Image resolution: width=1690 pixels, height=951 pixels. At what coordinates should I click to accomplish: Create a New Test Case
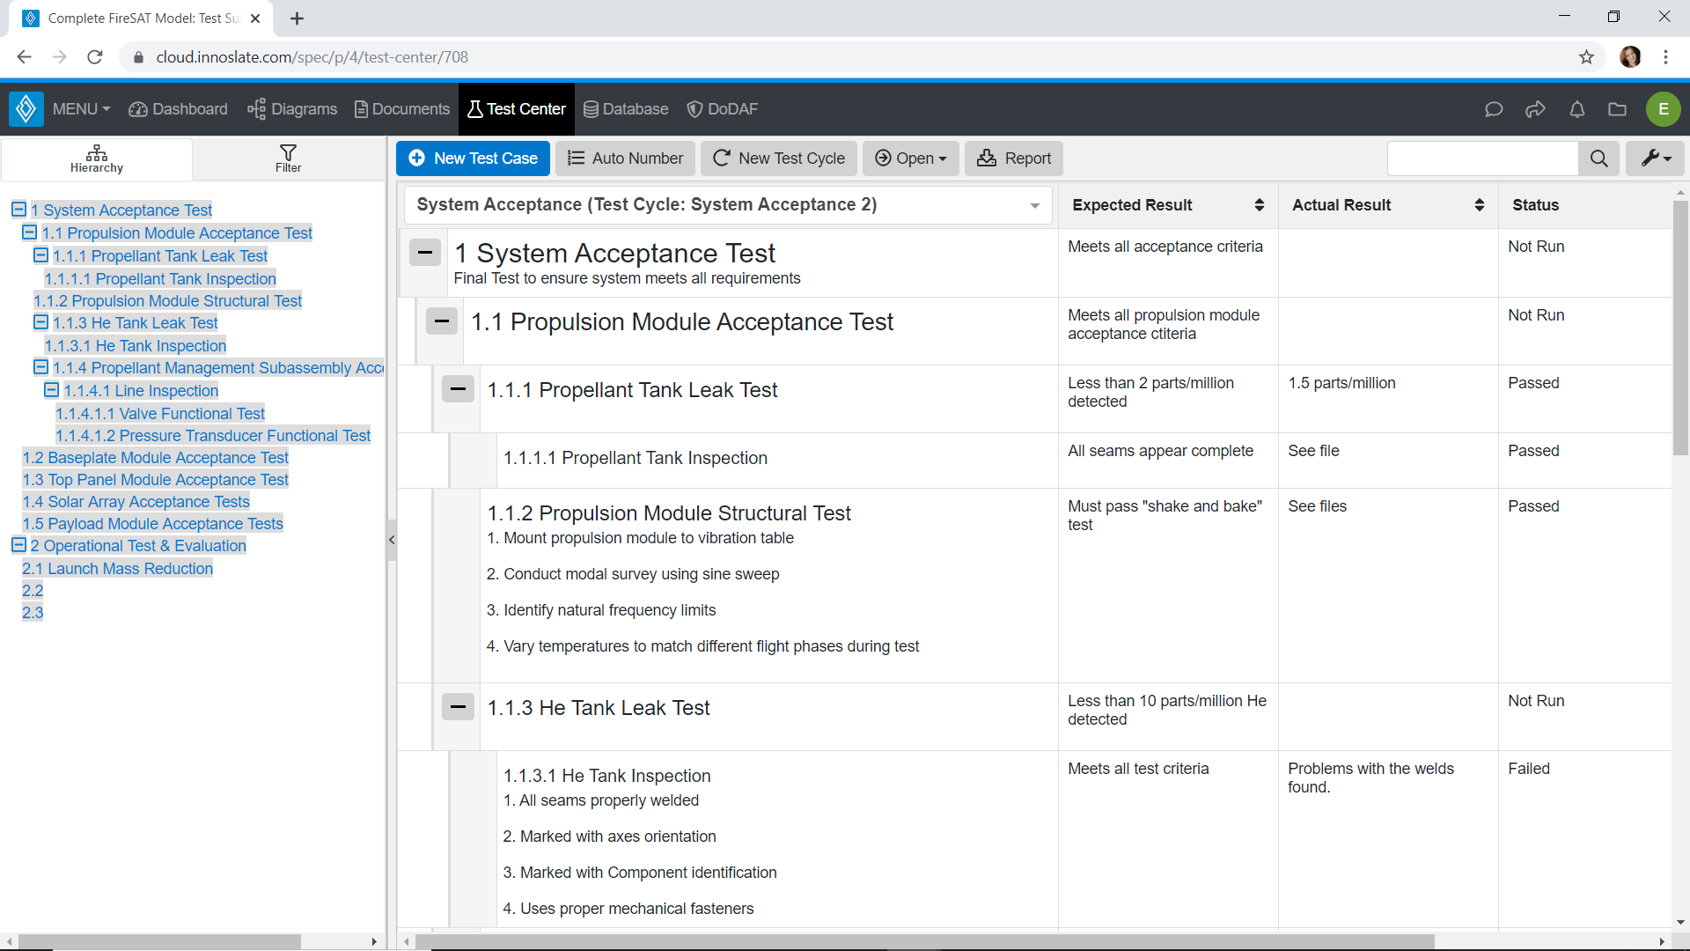click(473, 158)
